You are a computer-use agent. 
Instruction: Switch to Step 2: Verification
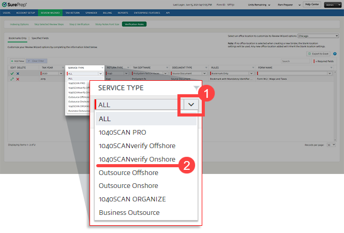[80, 24]
